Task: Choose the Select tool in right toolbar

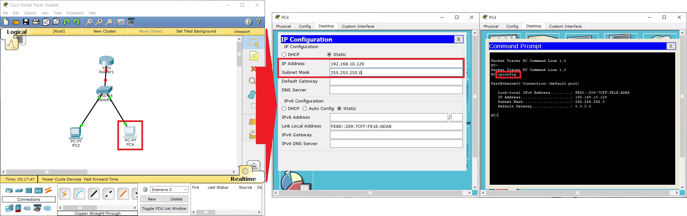Action: click(x=254, y=43)
